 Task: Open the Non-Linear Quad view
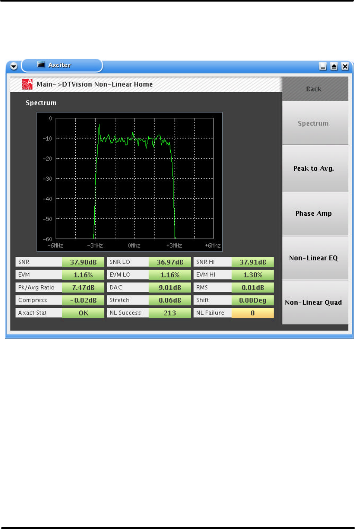(315, 302)
